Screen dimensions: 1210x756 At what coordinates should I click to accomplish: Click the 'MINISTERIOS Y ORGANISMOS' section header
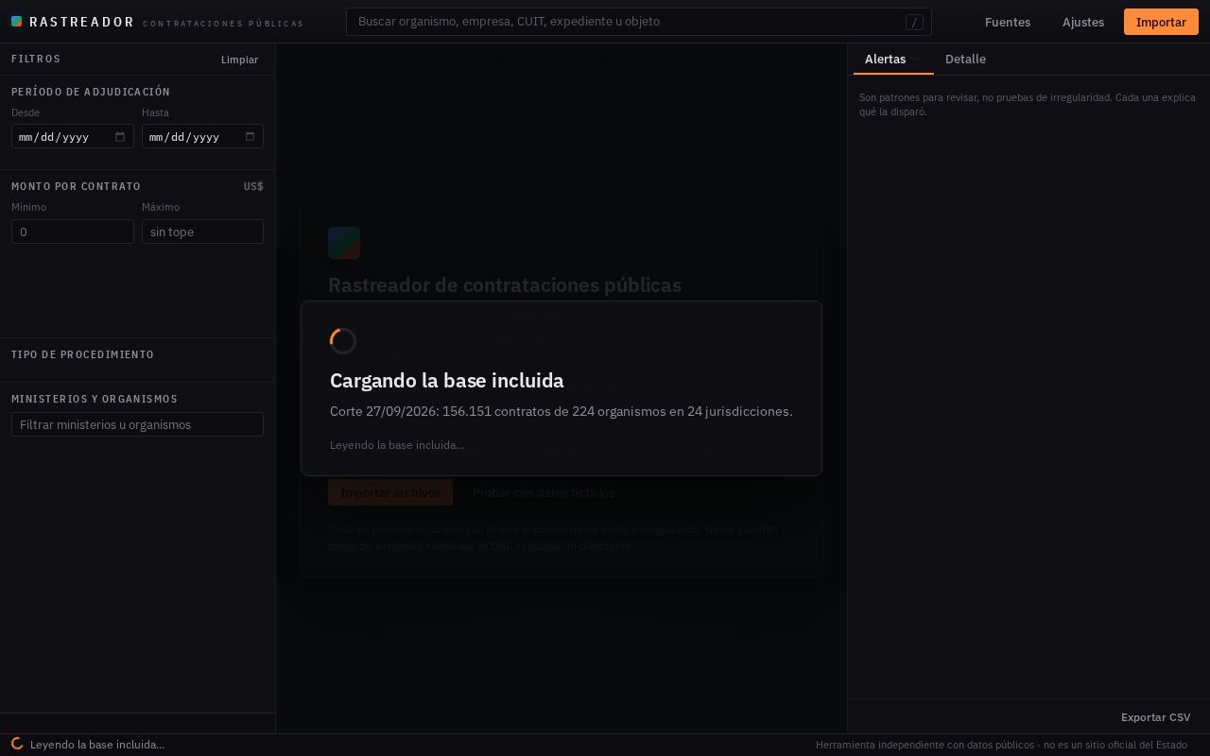[x=95, y=399]
